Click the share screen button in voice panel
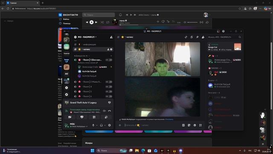The image size is (273, 154). point(82,117)
